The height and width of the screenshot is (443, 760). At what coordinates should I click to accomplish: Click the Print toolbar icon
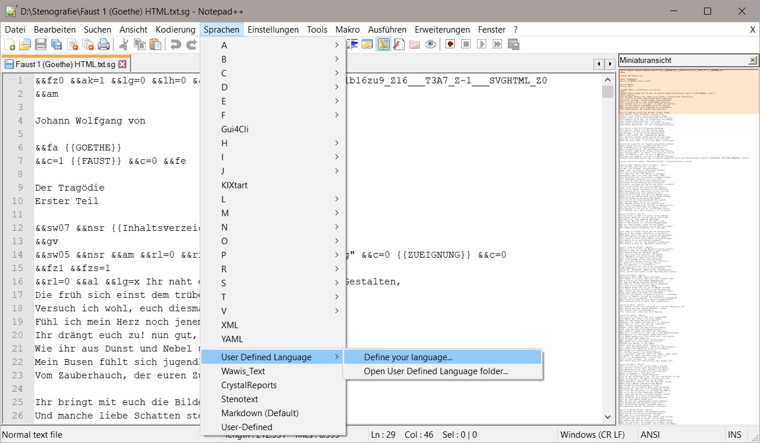click(104, 44)
